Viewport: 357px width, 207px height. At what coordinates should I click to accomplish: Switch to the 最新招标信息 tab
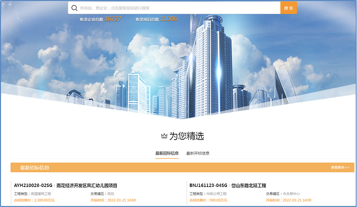pyautogui.click(x=167, y=153)
